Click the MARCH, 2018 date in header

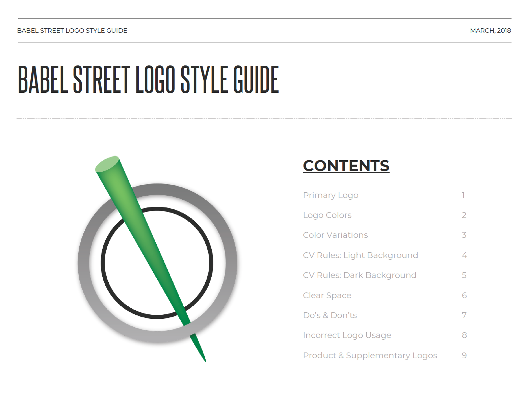[x=491, y=31]
